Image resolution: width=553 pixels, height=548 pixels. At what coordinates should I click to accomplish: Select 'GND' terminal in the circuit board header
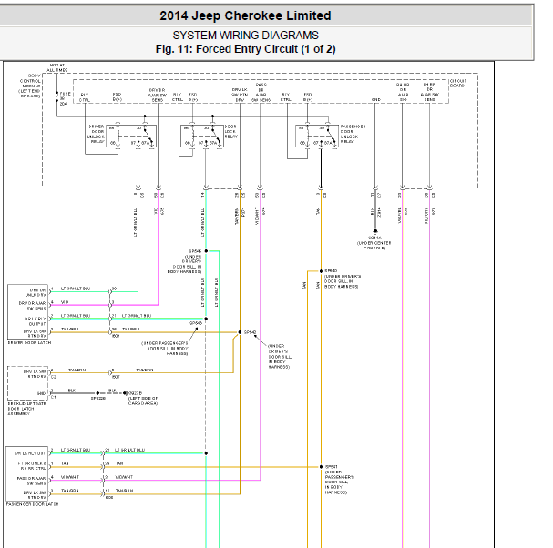375,100
